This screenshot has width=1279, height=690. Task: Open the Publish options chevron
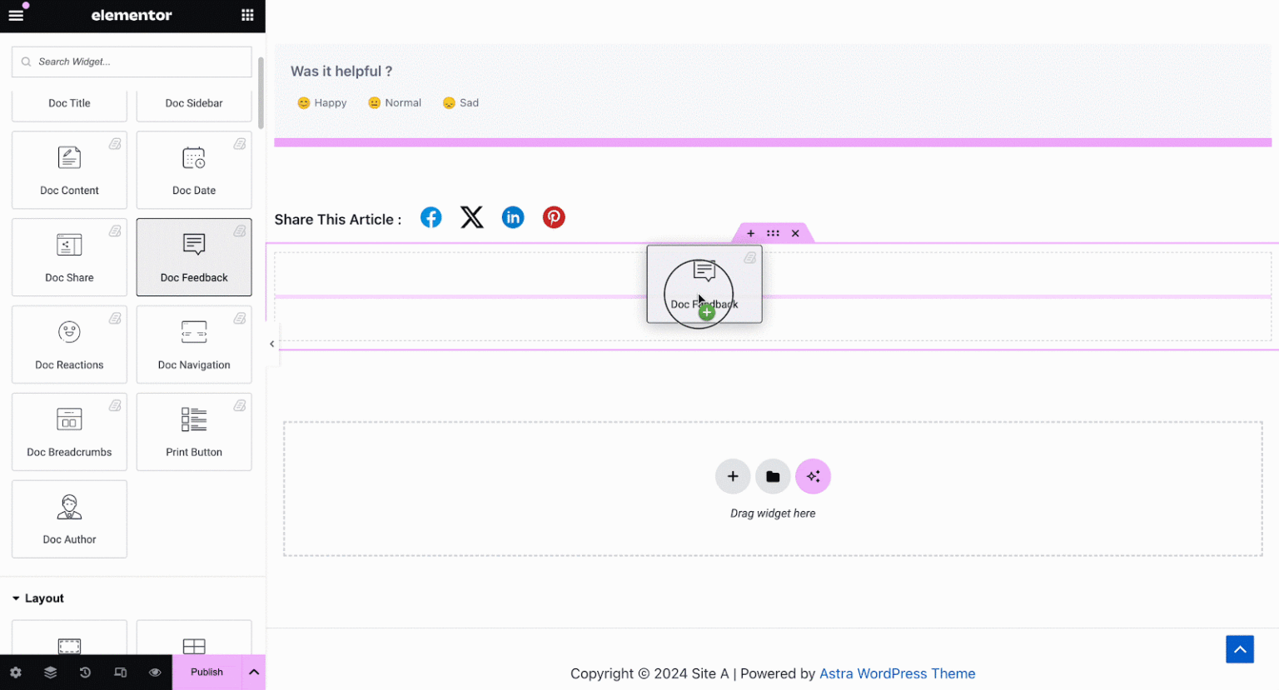[254, 672]
